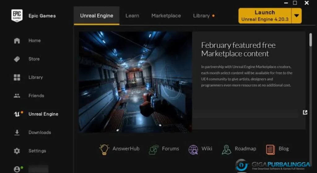Viewport: 317px width, 173px height.
Task: Click the Settings gear icon
Action: (x=17, y=151)
